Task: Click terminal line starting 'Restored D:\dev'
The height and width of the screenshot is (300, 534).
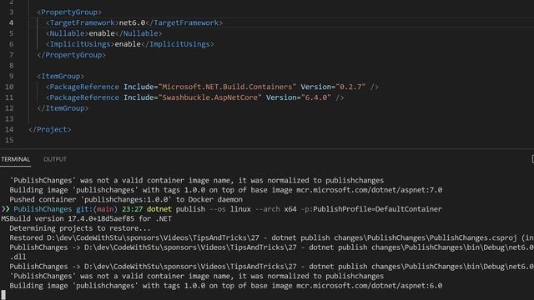Action: (x=271, y=237)
